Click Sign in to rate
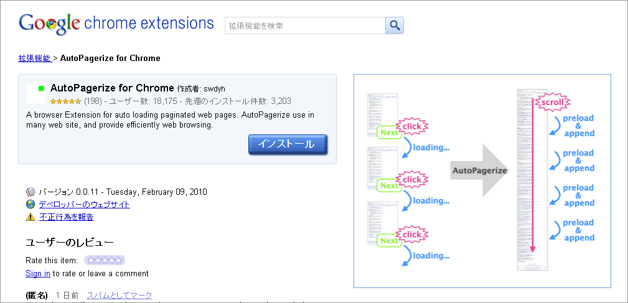This screenshot has height=303, width=628. click(x=37, y=273)
